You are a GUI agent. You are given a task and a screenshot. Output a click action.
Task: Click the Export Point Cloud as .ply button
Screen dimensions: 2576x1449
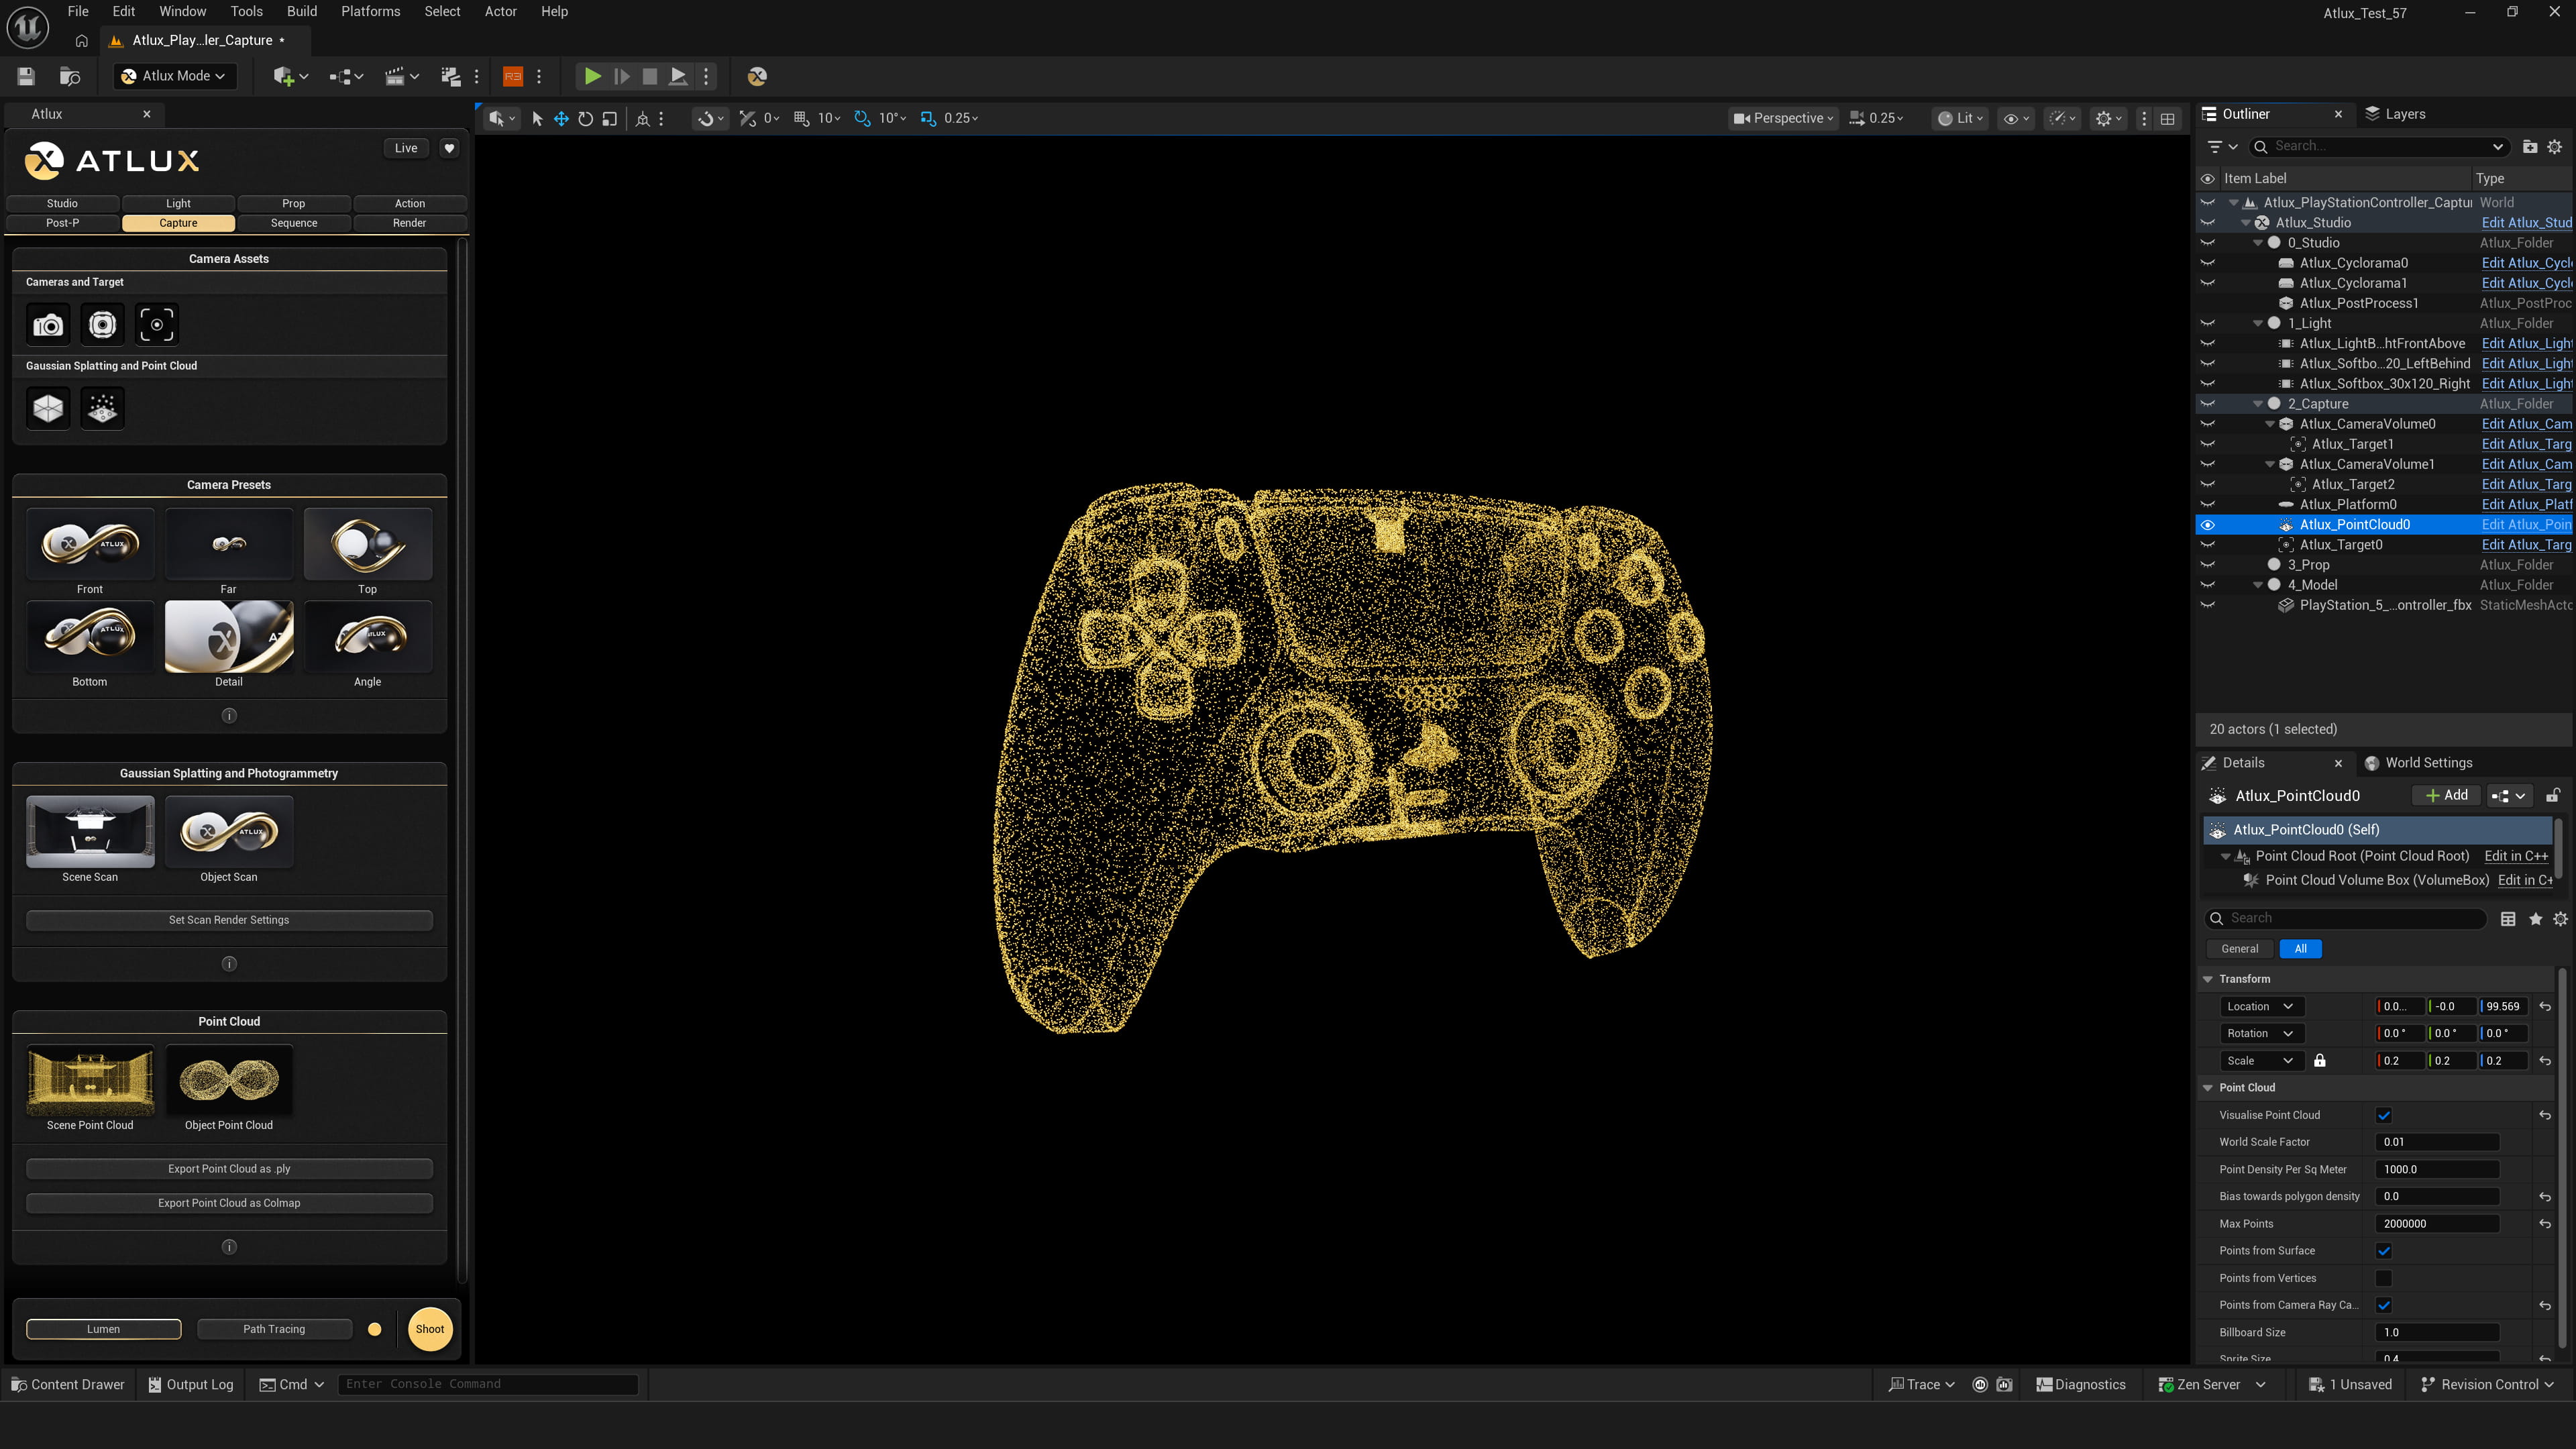point(229,1168)
